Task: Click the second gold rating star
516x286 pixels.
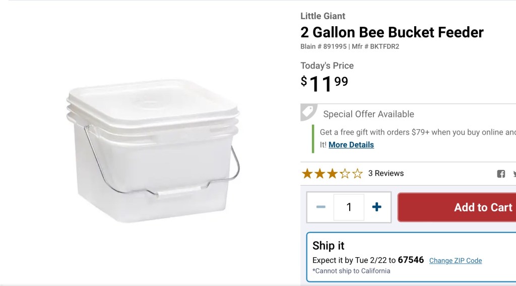Action: (x=319, y=174)
